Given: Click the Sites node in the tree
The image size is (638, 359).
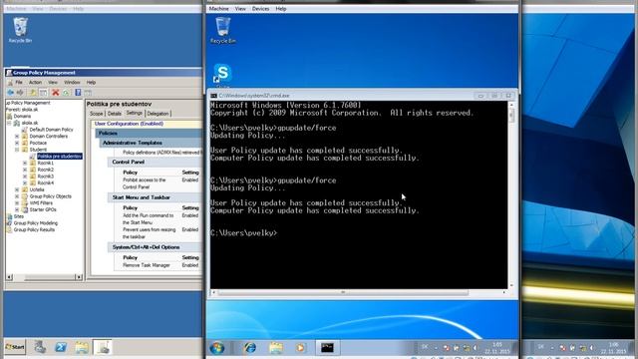Looking at the screenshot, I should click(x=19, y=216).
